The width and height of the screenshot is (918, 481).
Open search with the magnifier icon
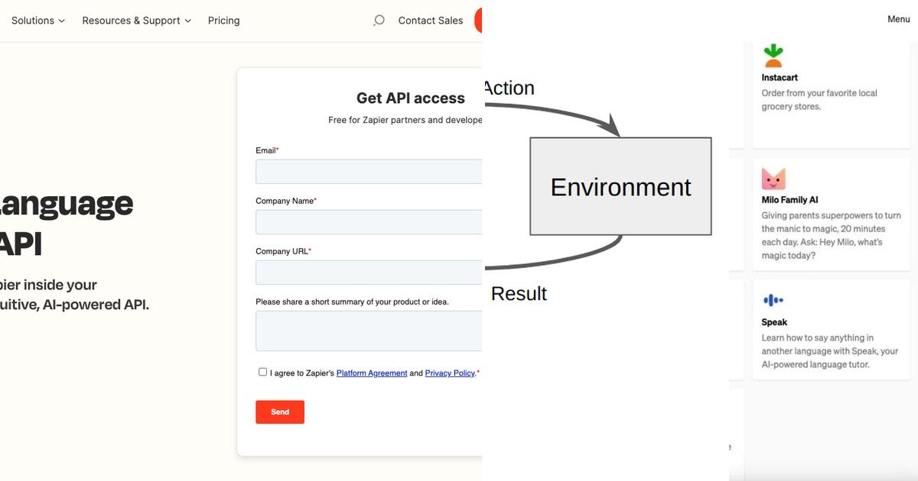379,20
